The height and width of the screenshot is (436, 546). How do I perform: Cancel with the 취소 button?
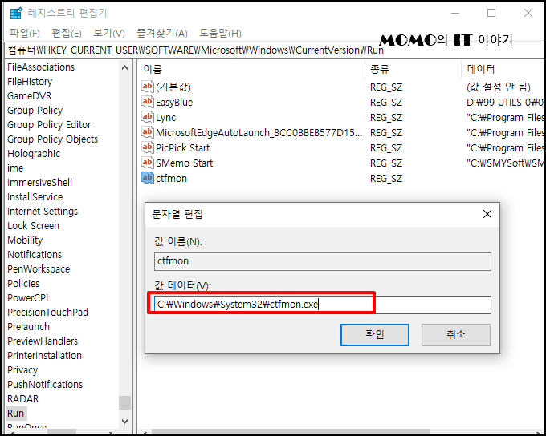[x=456, y=335]
